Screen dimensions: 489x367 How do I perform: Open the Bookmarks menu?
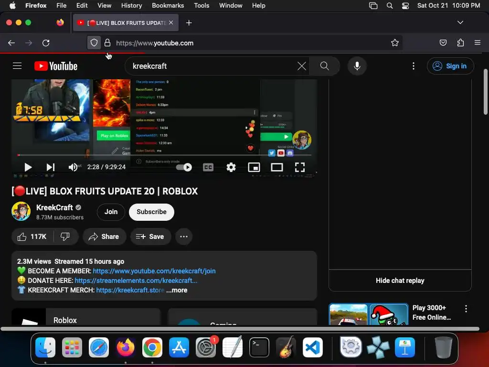click(168, 5)
